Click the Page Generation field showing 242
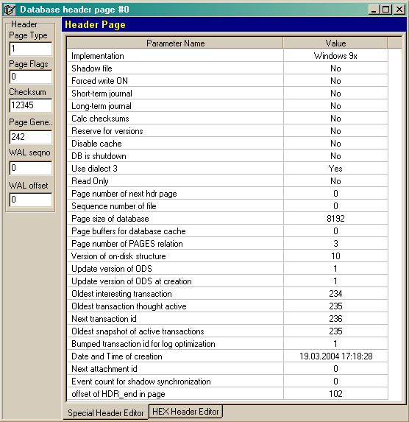 tap(30, 137)
